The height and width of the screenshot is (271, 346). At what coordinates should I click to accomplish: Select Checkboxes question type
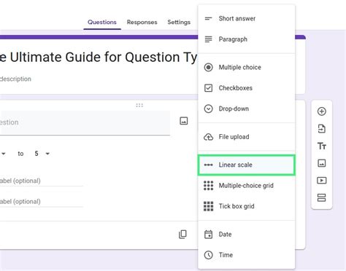tap(247, 88)
